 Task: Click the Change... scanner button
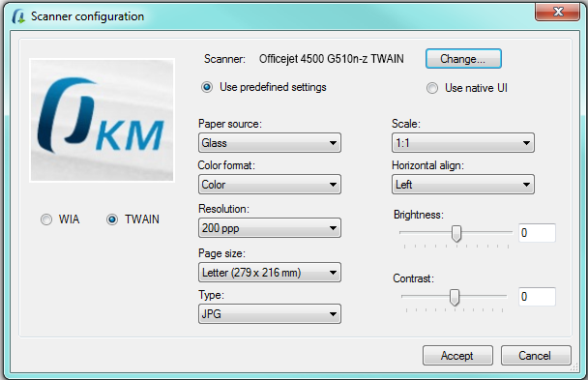463,59
